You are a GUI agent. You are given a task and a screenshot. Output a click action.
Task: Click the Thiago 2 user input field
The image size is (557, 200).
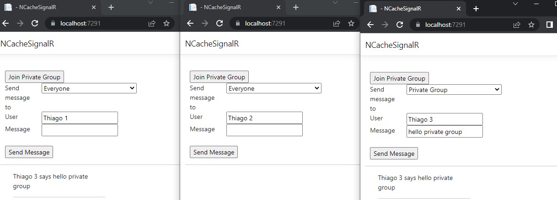point(264,118)
